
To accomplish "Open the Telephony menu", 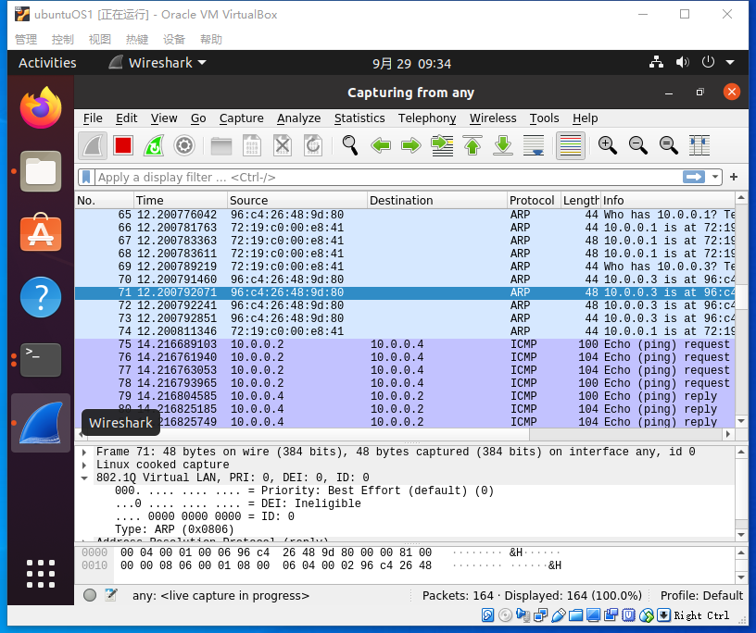I will click(x=427, y=118).
